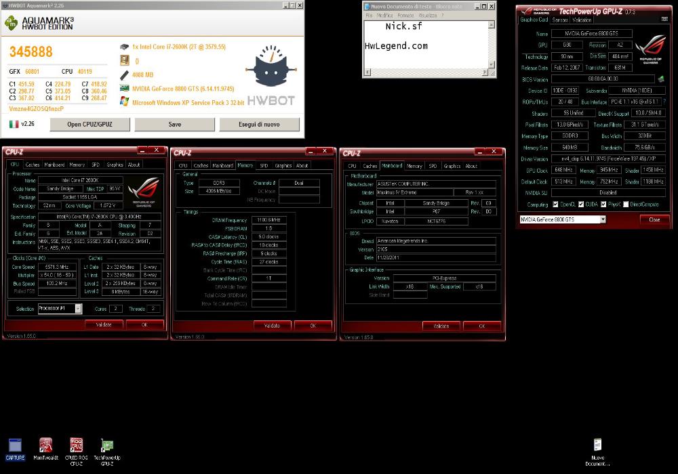Viewport: 678px width, 474px height.
Task: Open Nuovo Documento desktop file icon
Action: coord(597,452)
